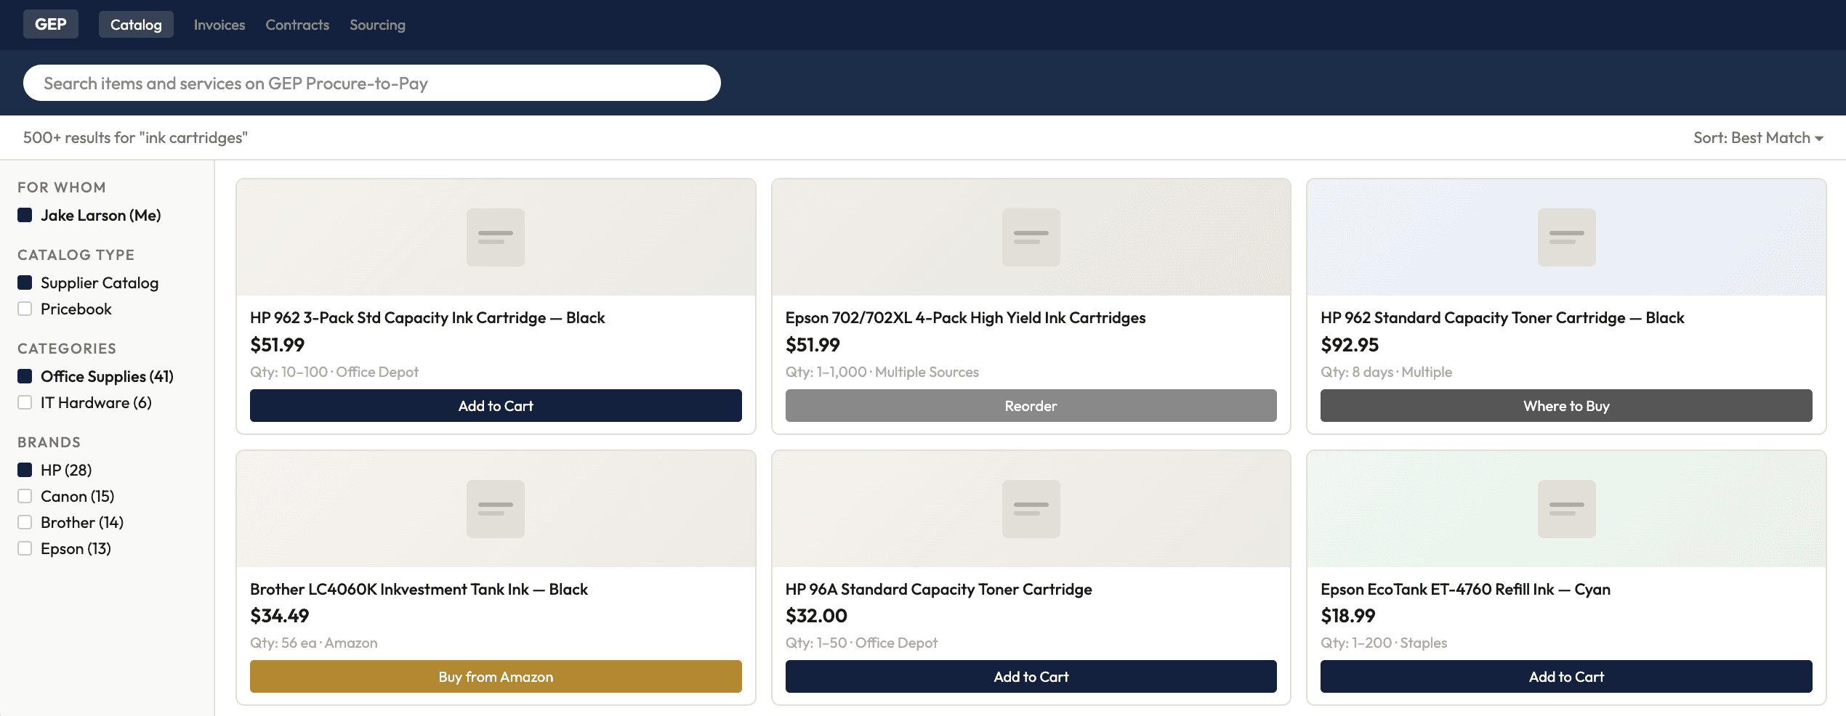This screenshot has height=716, width=1846.
Task: Click the 500+ results for "ink cartridges" text
Action: (135, 138)
